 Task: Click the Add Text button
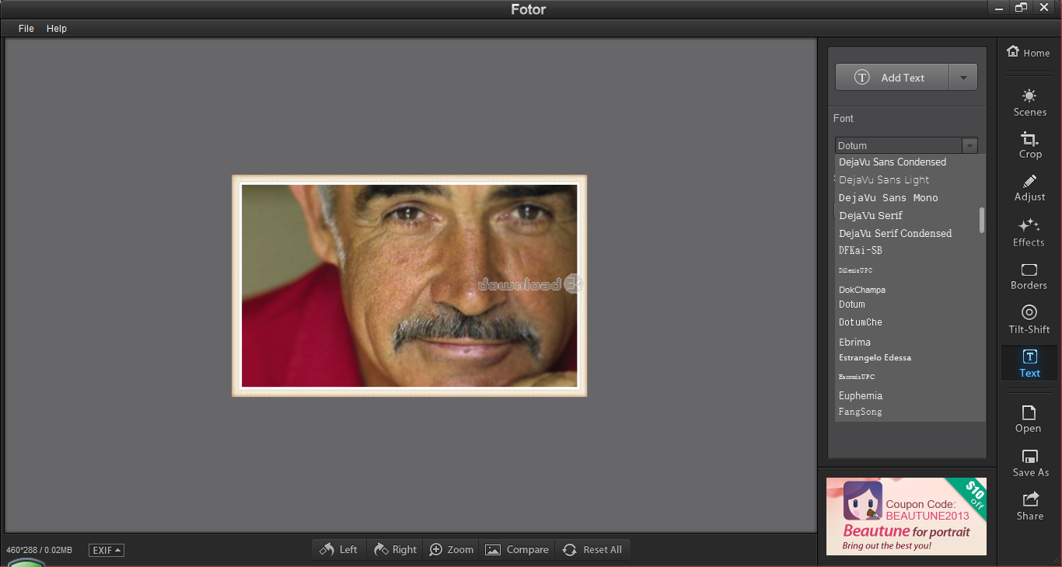point(892,78)
